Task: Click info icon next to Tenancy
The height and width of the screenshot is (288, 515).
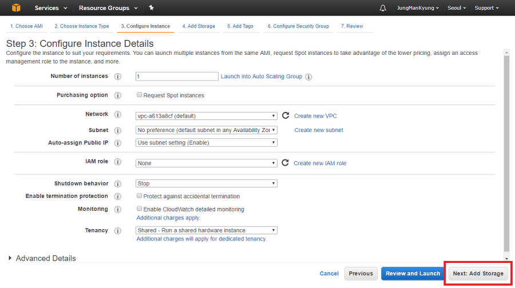Action: coord(118,231)
